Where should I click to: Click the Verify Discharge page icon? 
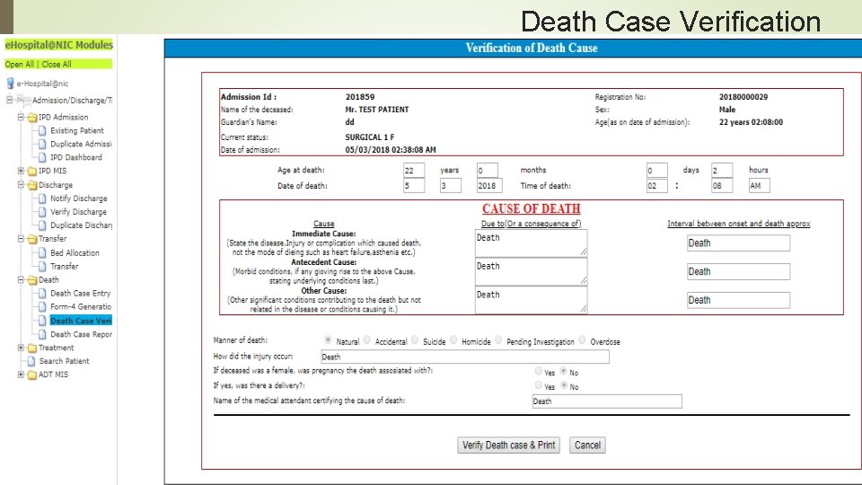click(42, 212)
